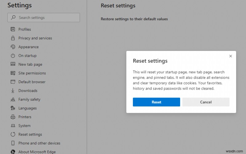Open Phone and other devices

[39, 143]
